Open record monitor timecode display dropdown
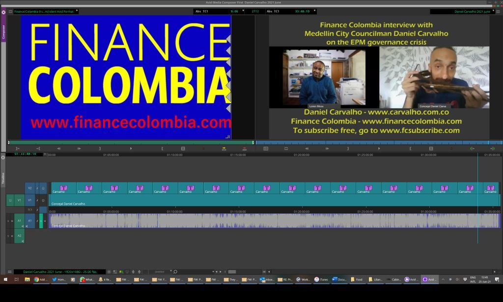 [315, 11]
